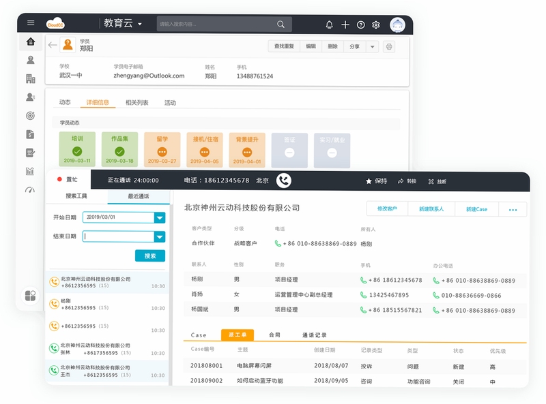
Task: Select the 培训 stage card
Action: (x=77, y=149)
